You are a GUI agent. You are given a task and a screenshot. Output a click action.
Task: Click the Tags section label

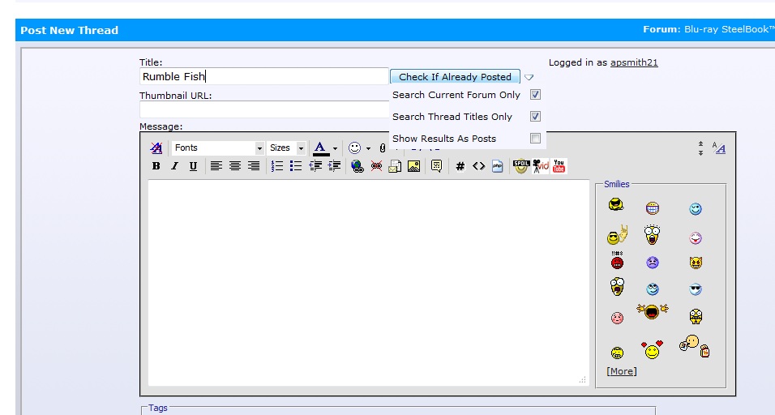tap(157, 408)
